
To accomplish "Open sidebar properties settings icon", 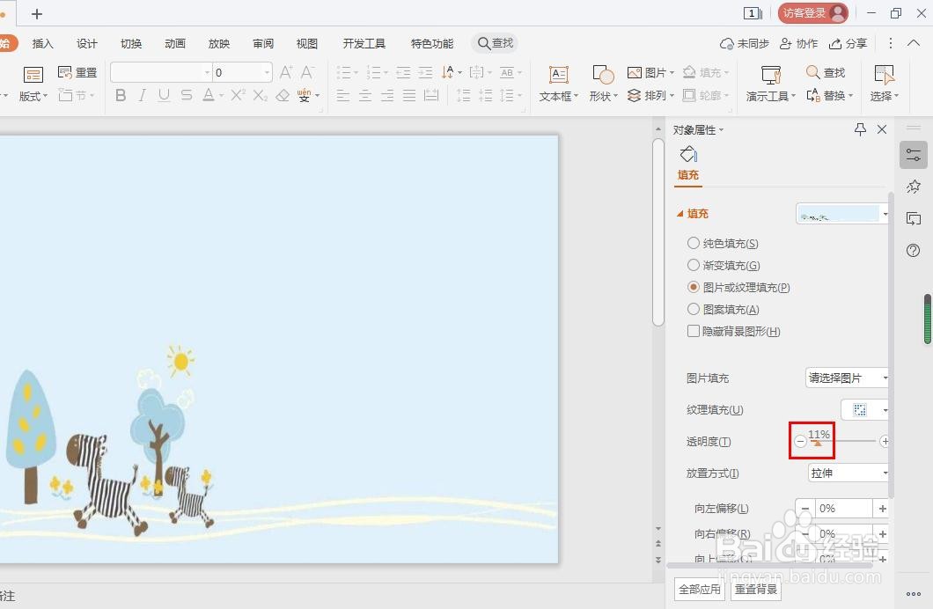I will pyautogui.click(x=914, y=155).
